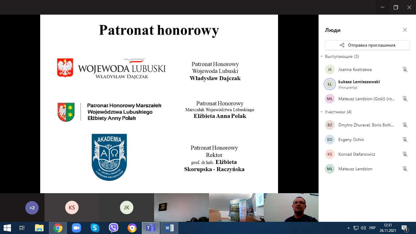Select the KS participant tile in the video strip
The image size is (416, 234).
(72, 207)
